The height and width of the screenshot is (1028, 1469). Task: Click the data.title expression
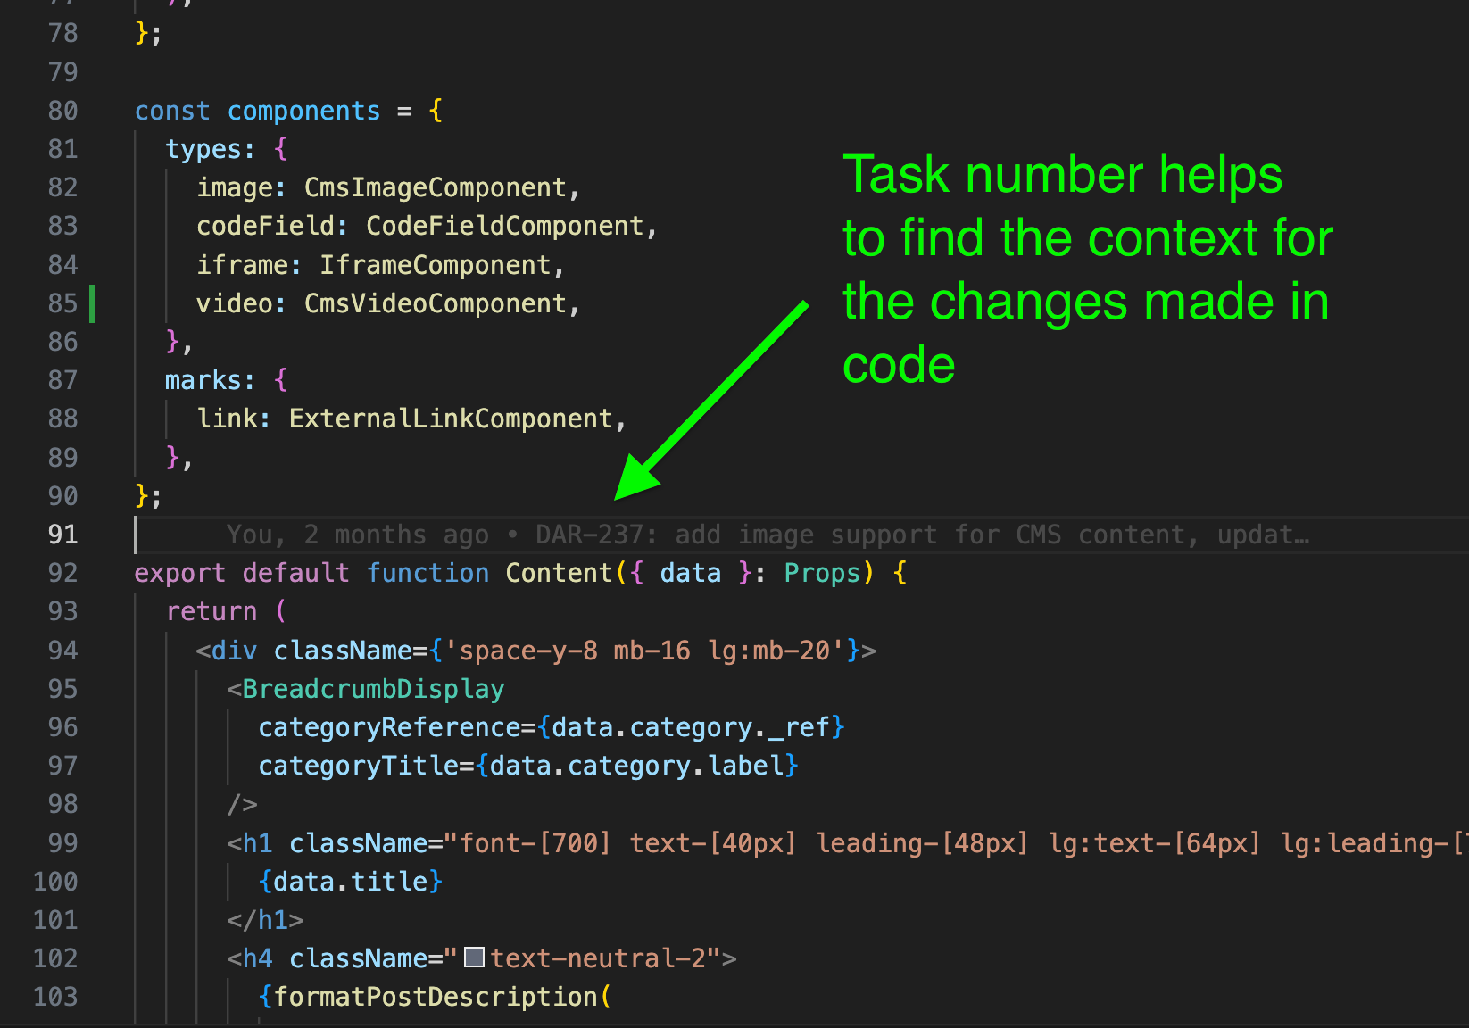350,882
